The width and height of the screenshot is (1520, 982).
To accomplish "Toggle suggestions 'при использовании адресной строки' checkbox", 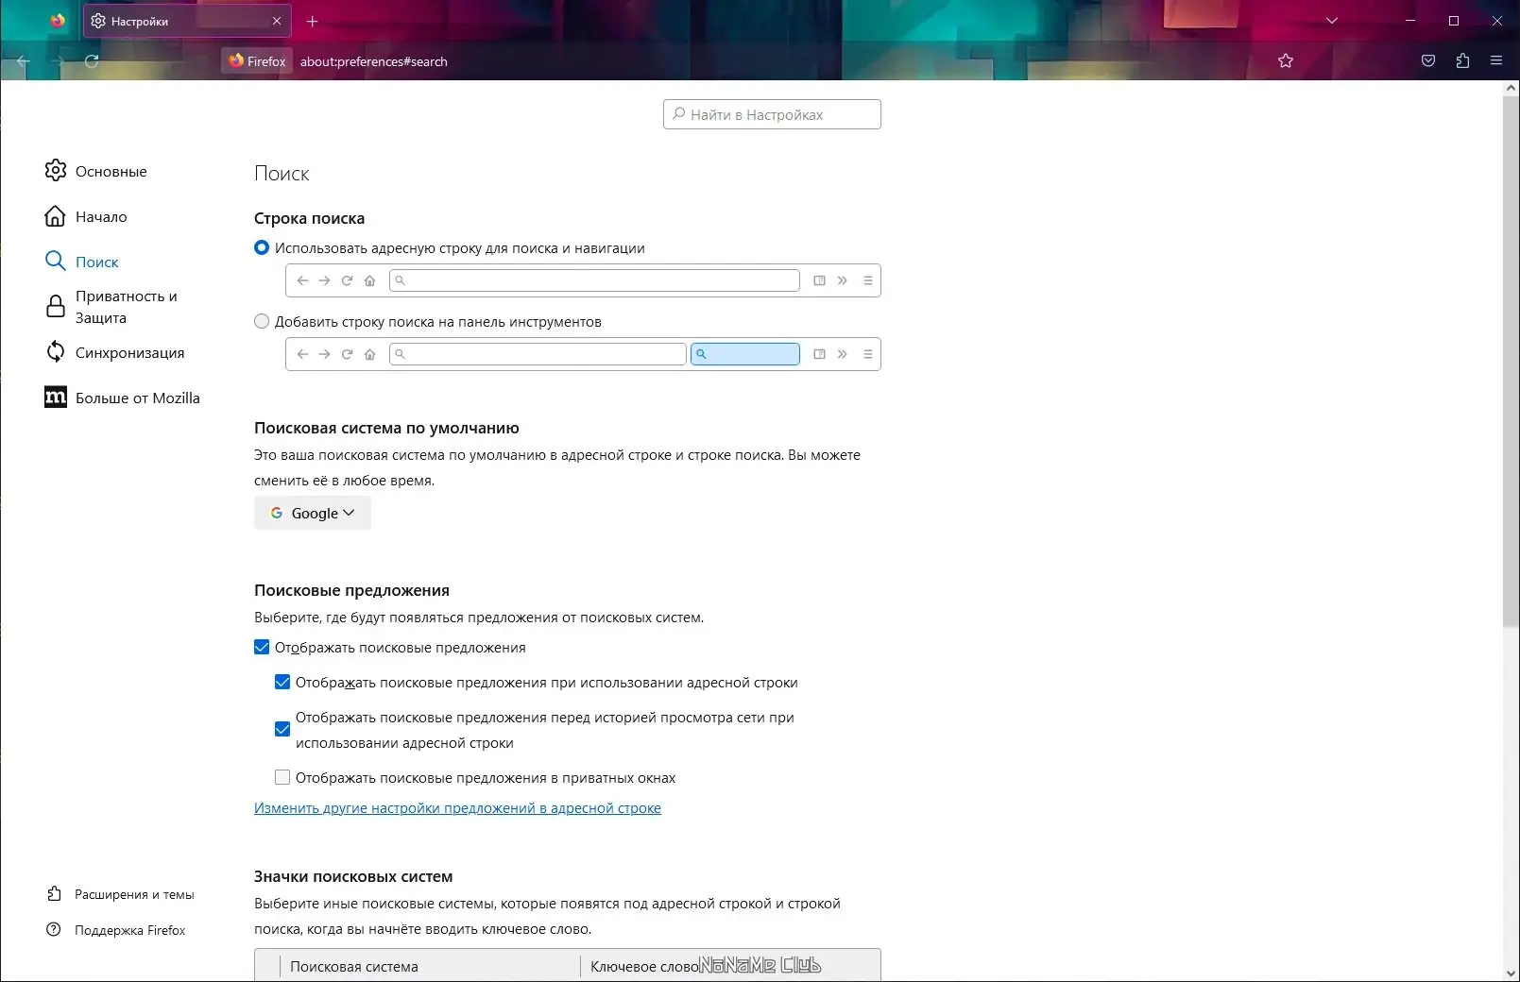I will pyautogui.click(x=282, y=682).
